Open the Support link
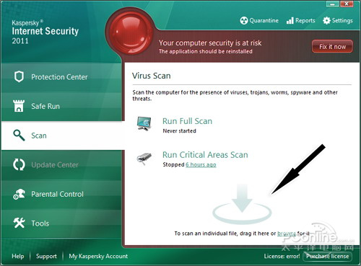Viewport: 361px width, 266px height. point(46,256)
